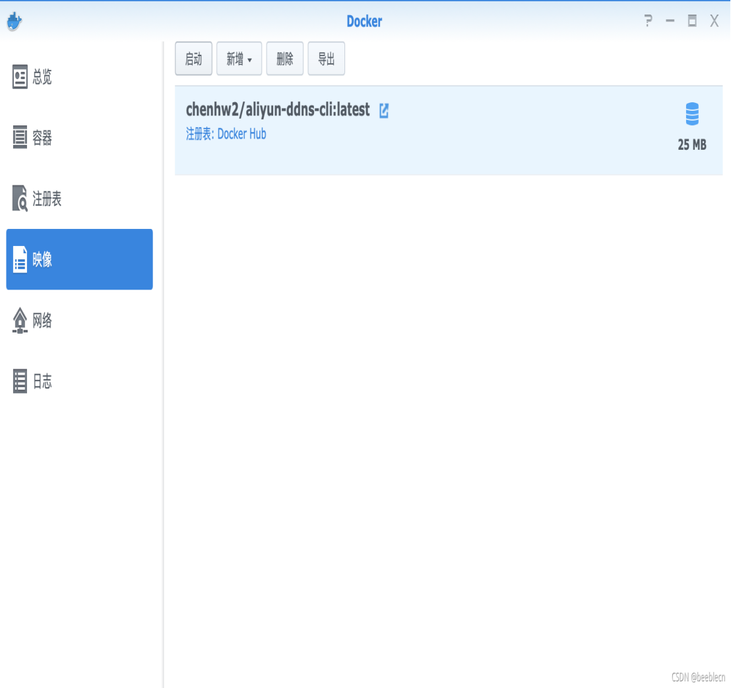Viewport: 731px width, 688px height.
Task: Open the 总览 overview section
Action: [x=80, y=77]
